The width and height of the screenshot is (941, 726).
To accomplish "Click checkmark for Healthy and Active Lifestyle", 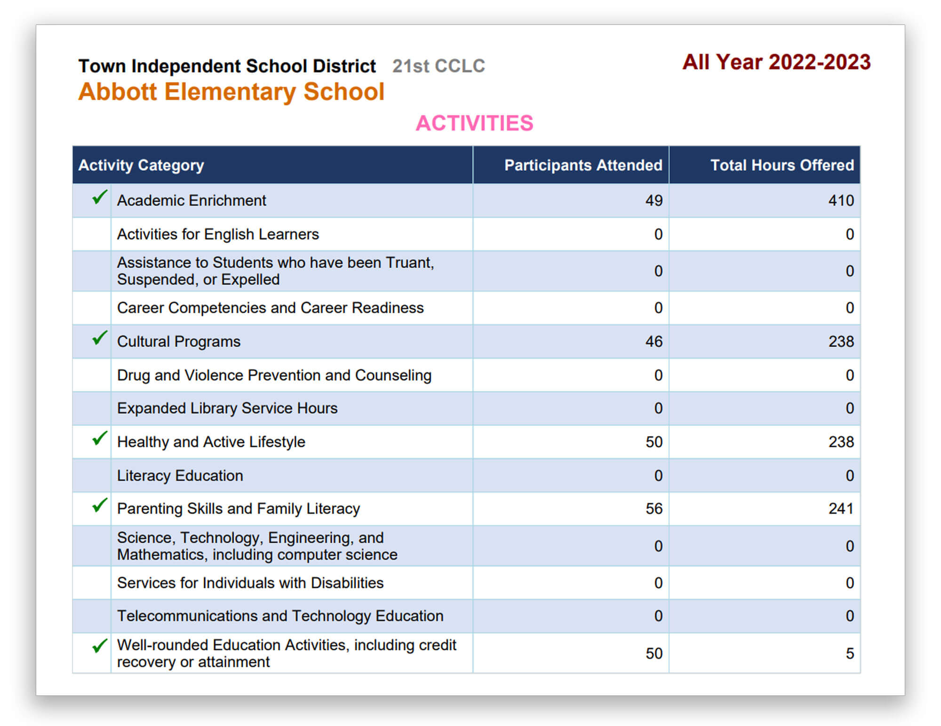I will [99, 438].
